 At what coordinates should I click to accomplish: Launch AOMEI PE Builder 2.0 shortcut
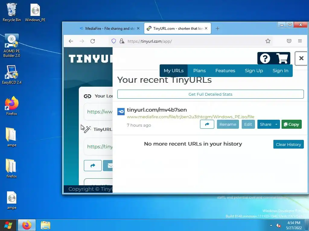click(12, 46)
